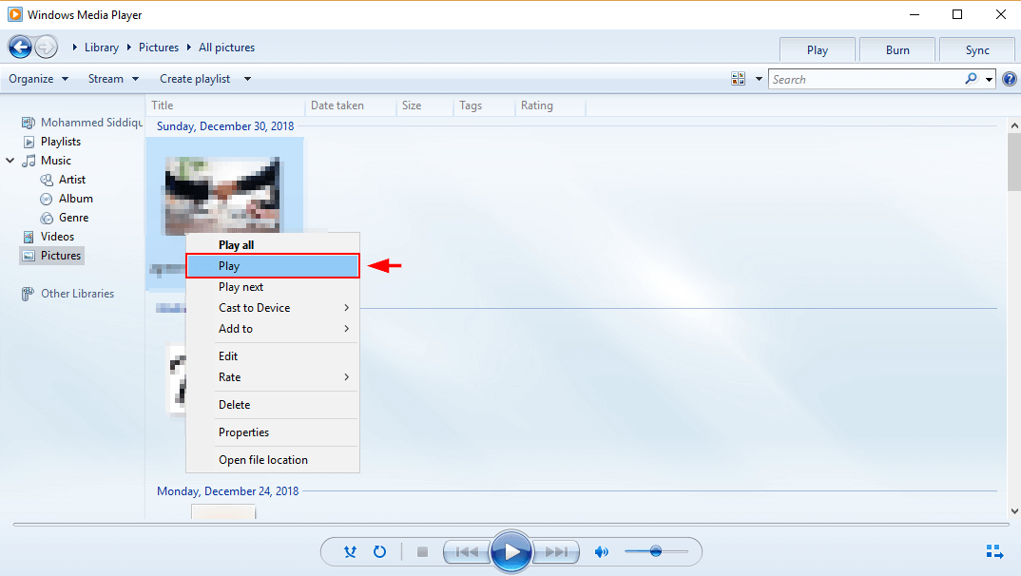The image size is (1021, 576).
Task: Click the Next track button
Action: [555, 552]
